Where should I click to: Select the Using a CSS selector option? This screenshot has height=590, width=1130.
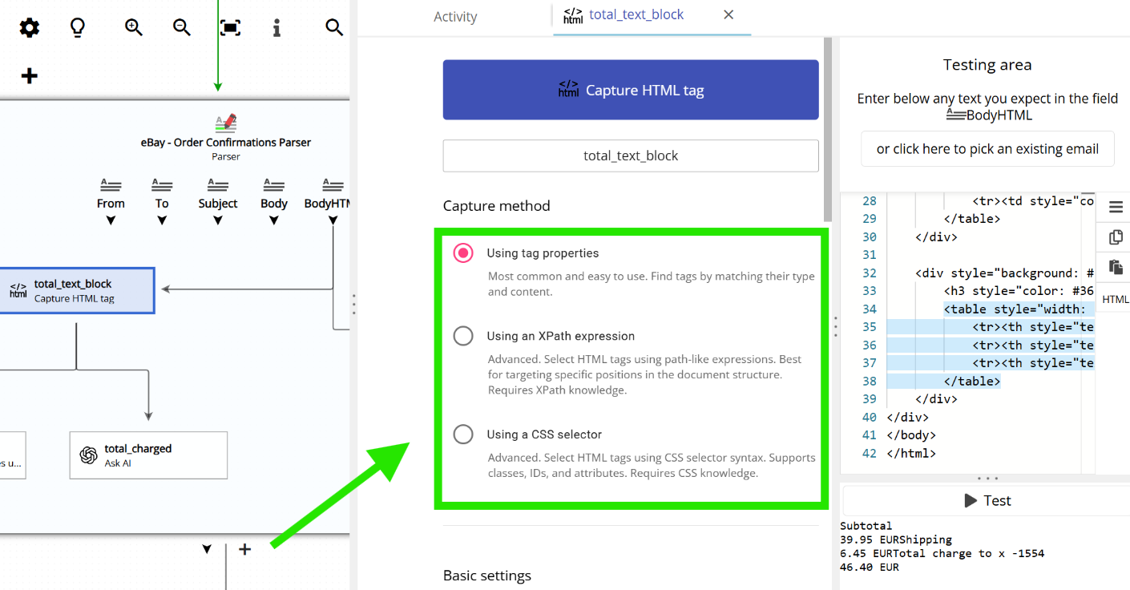click(x=463, y=434)
